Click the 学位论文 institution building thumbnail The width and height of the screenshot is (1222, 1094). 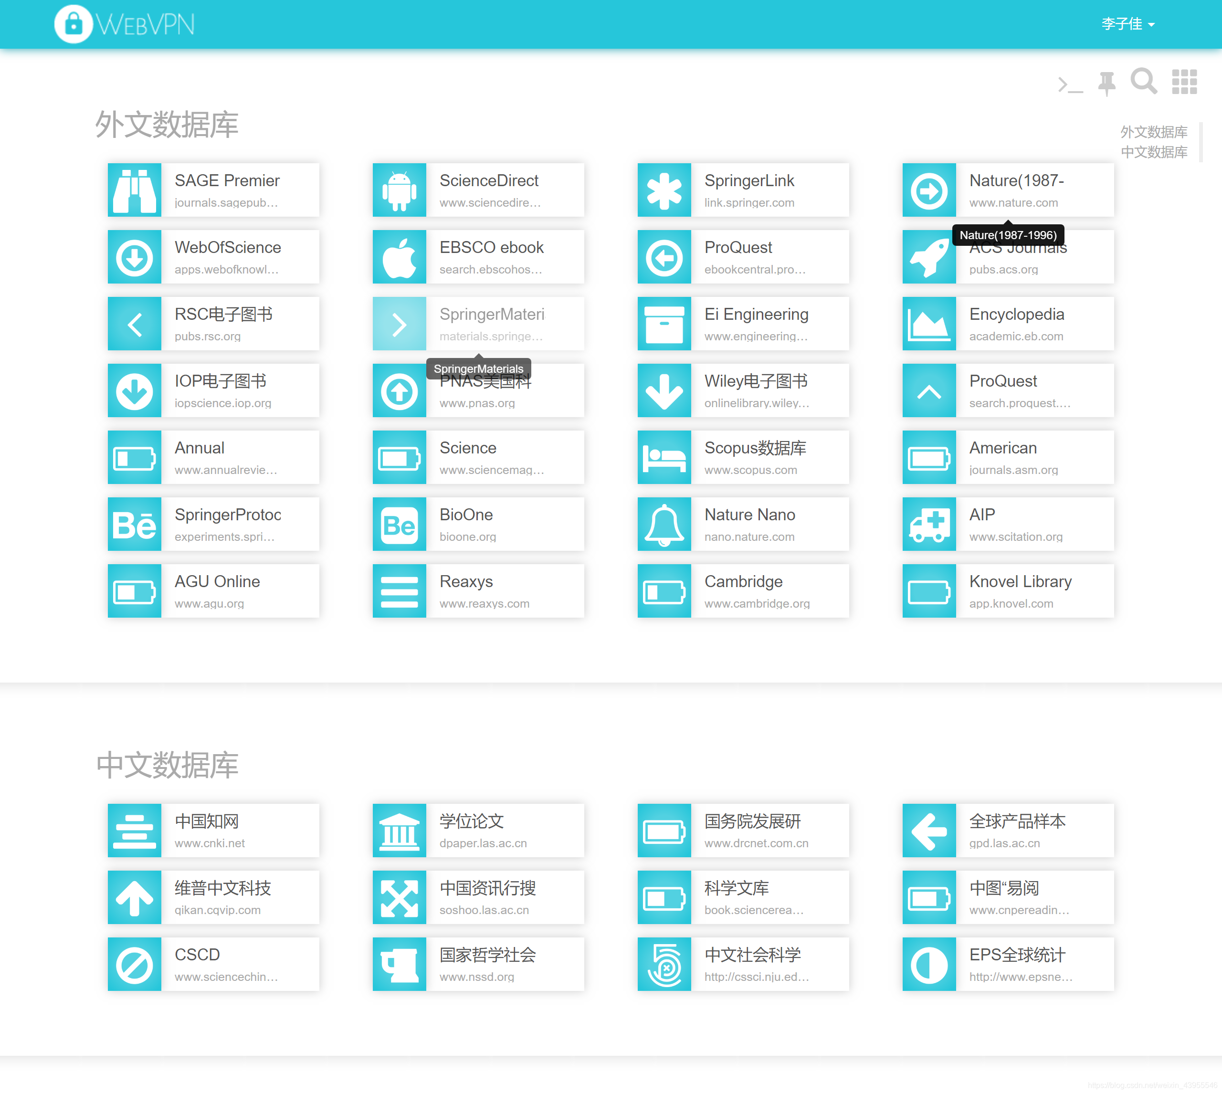pos(399,831)
